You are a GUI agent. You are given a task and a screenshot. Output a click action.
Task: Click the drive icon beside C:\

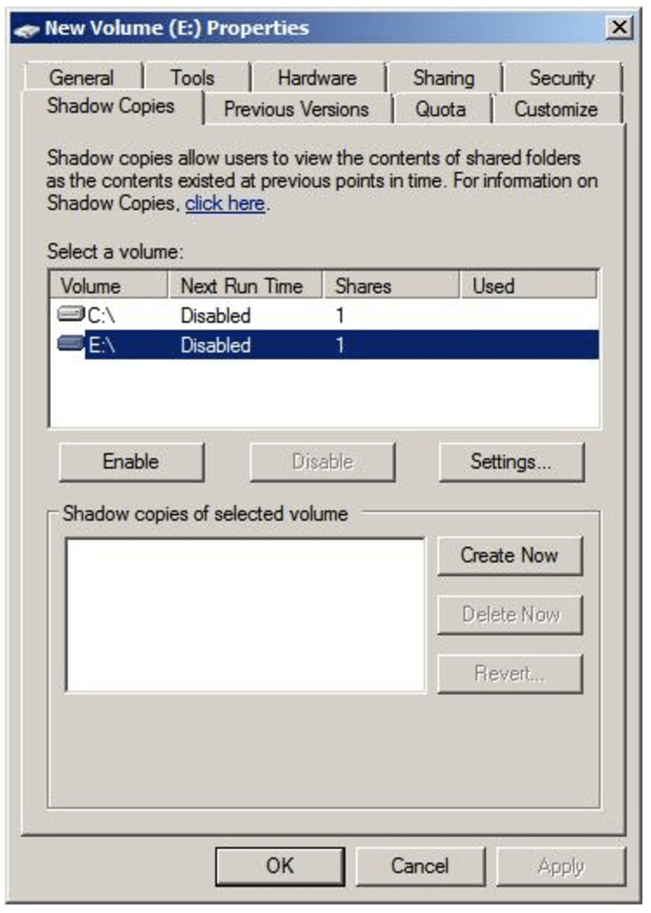(68, 315)
